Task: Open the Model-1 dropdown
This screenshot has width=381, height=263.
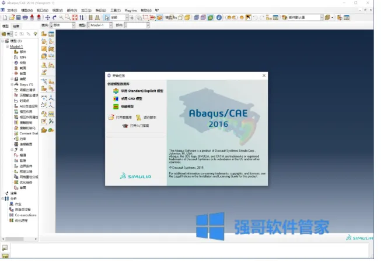Action: pos(100,25)
